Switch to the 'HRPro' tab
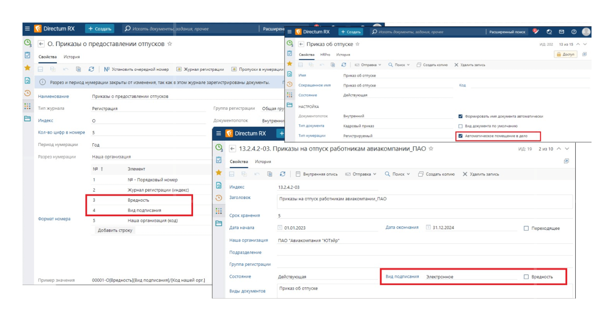 pos(325,55)
